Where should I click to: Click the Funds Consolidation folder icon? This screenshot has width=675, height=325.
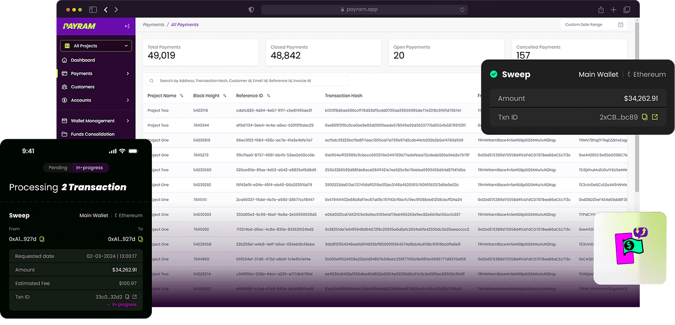coord(65,134)
